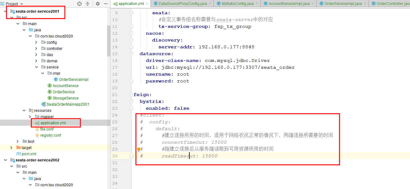410x189 pixels.
Task: Click the Select Opened File crosshair icon
Action: coord(79,4)
